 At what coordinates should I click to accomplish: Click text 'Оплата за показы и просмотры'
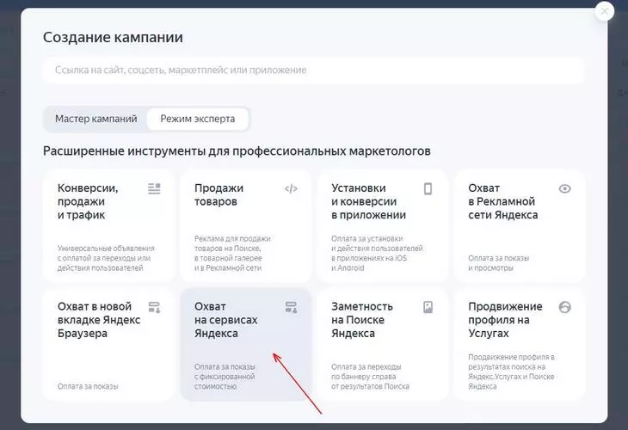pos(499,263)
